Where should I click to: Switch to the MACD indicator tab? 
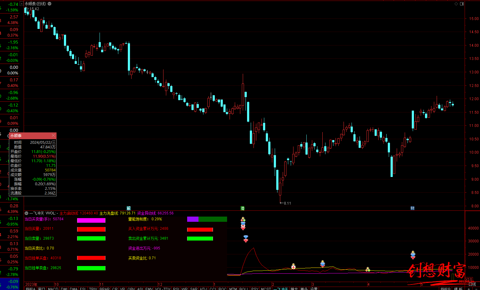(x=53, y=289)
